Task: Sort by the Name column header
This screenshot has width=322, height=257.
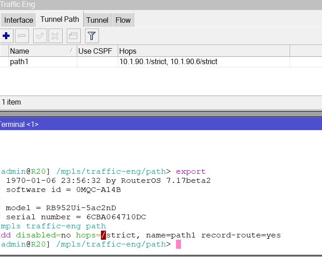Action: (x=43, y=51)
